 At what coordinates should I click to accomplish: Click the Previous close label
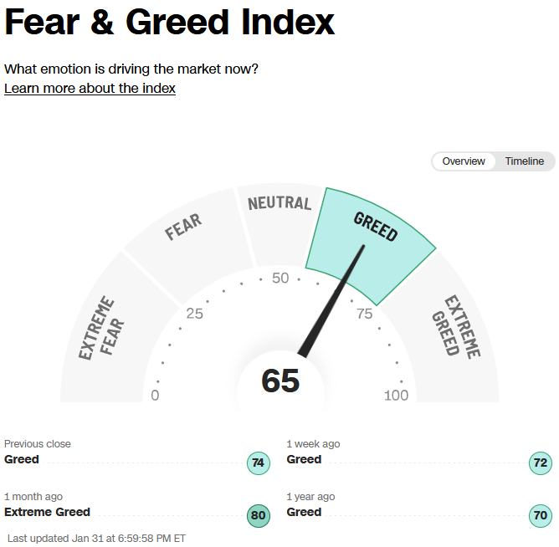pyautogui.click(x=38, y=443)
